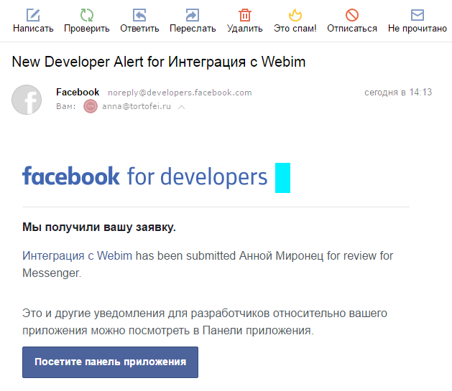Click the Facebook sender avatar
The width and height of the screenshot is (452, 391).
[27, 100]
